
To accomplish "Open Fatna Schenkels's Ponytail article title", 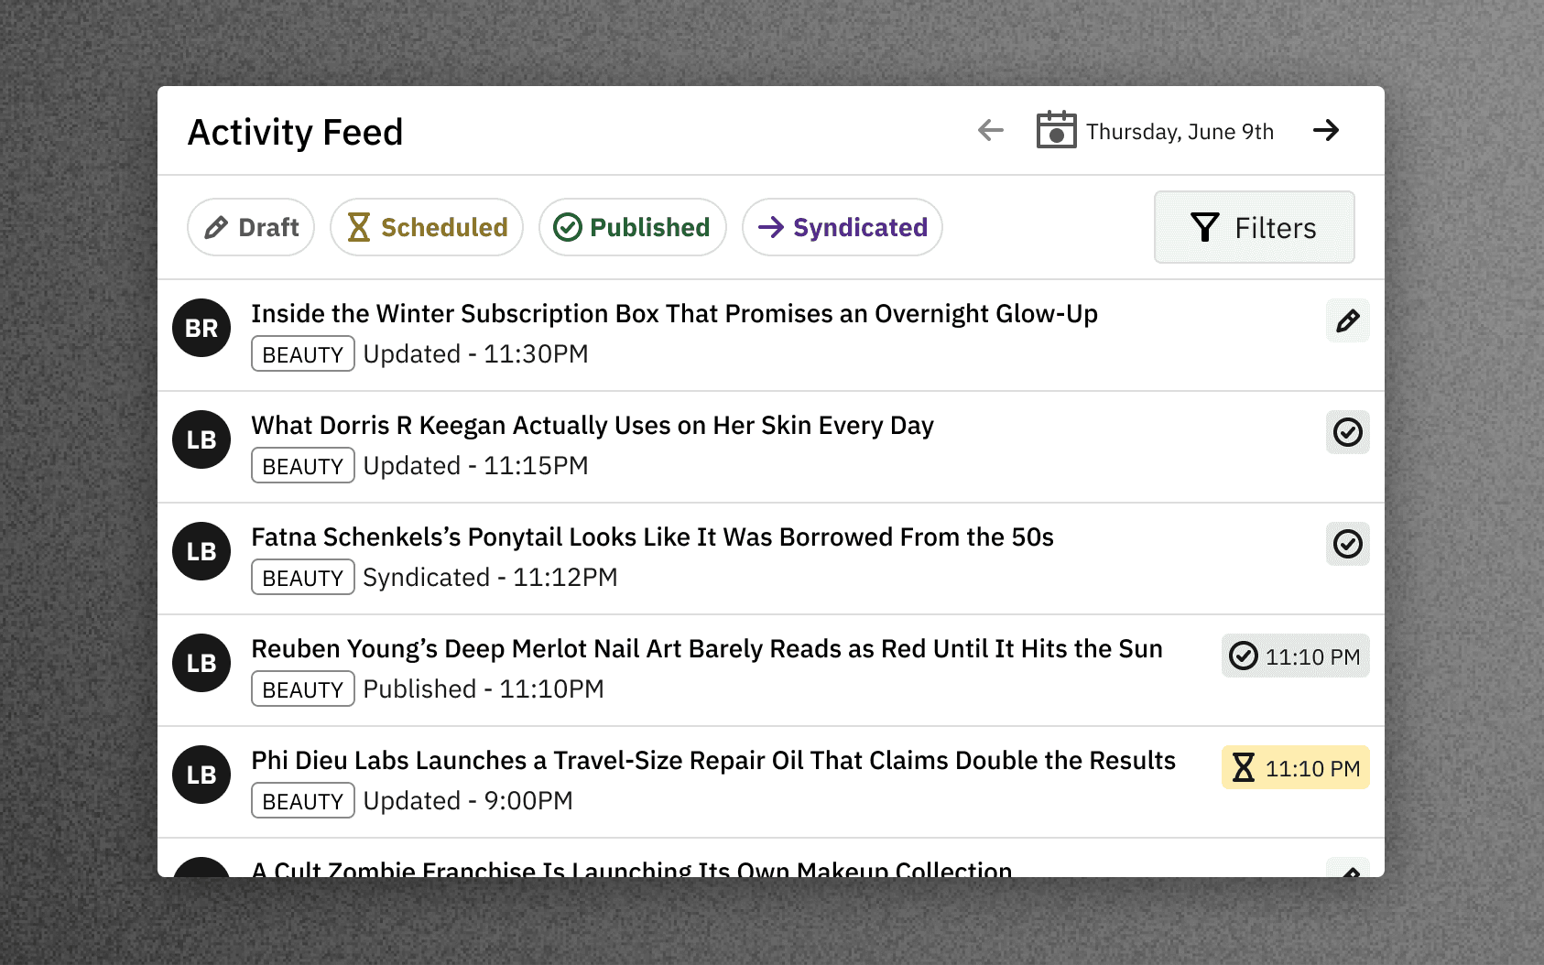I will (x=653, y=537).
